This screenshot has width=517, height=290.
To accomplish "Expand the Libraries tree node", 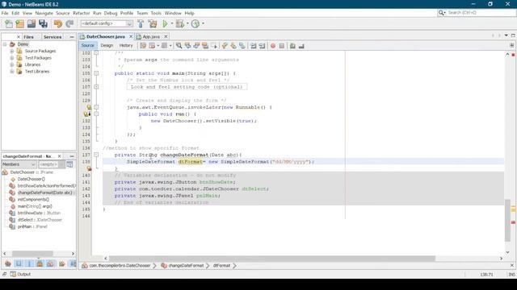I will [12, 64].
